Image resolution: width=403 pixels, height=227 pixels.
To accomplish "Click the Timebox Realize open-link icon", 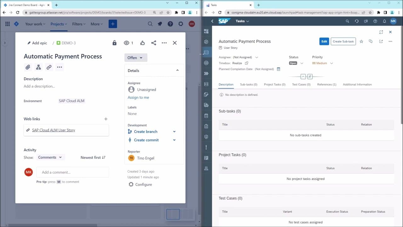I will coord(247,63).
